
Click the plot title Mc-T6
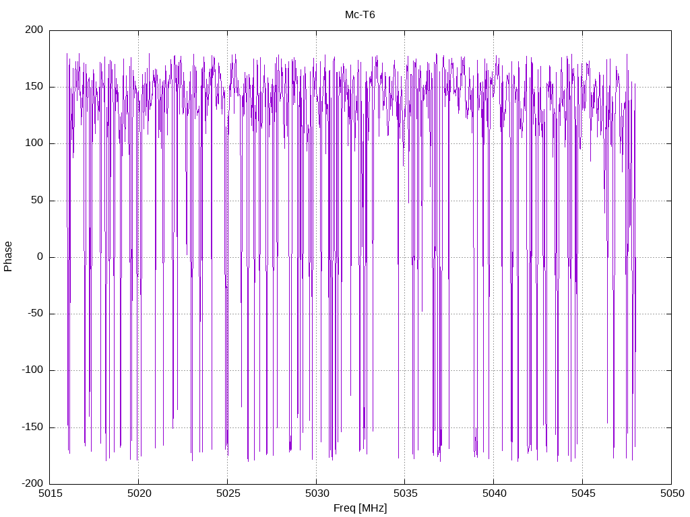(x=360, y=15)
